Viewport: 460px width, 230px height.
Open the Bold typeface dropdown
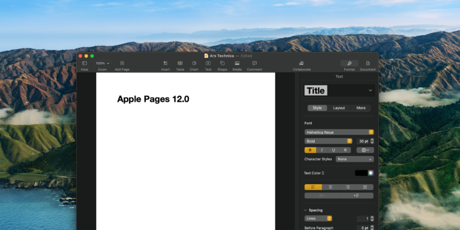328,141
